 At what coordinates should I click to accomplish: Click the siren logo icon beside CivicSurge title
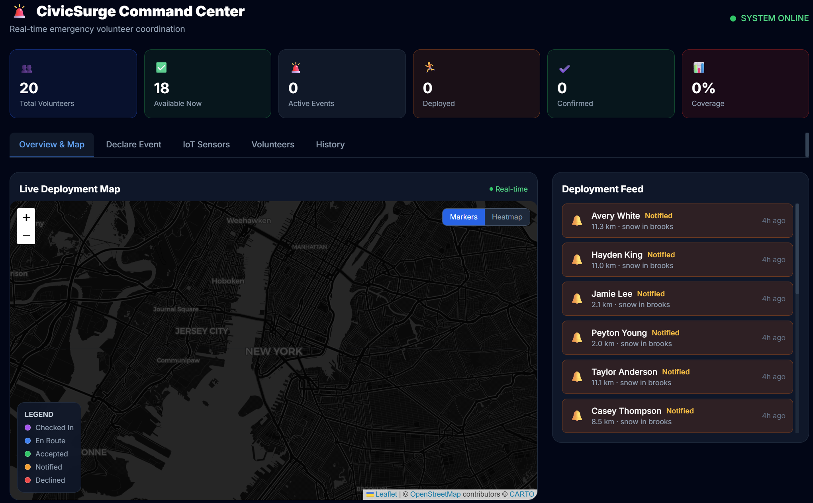(19, 12)
